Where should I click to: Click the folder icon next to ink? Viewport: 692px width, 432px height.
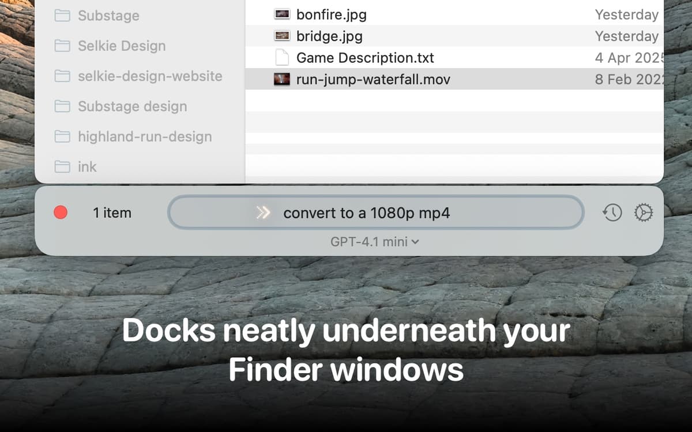point(62,167)
